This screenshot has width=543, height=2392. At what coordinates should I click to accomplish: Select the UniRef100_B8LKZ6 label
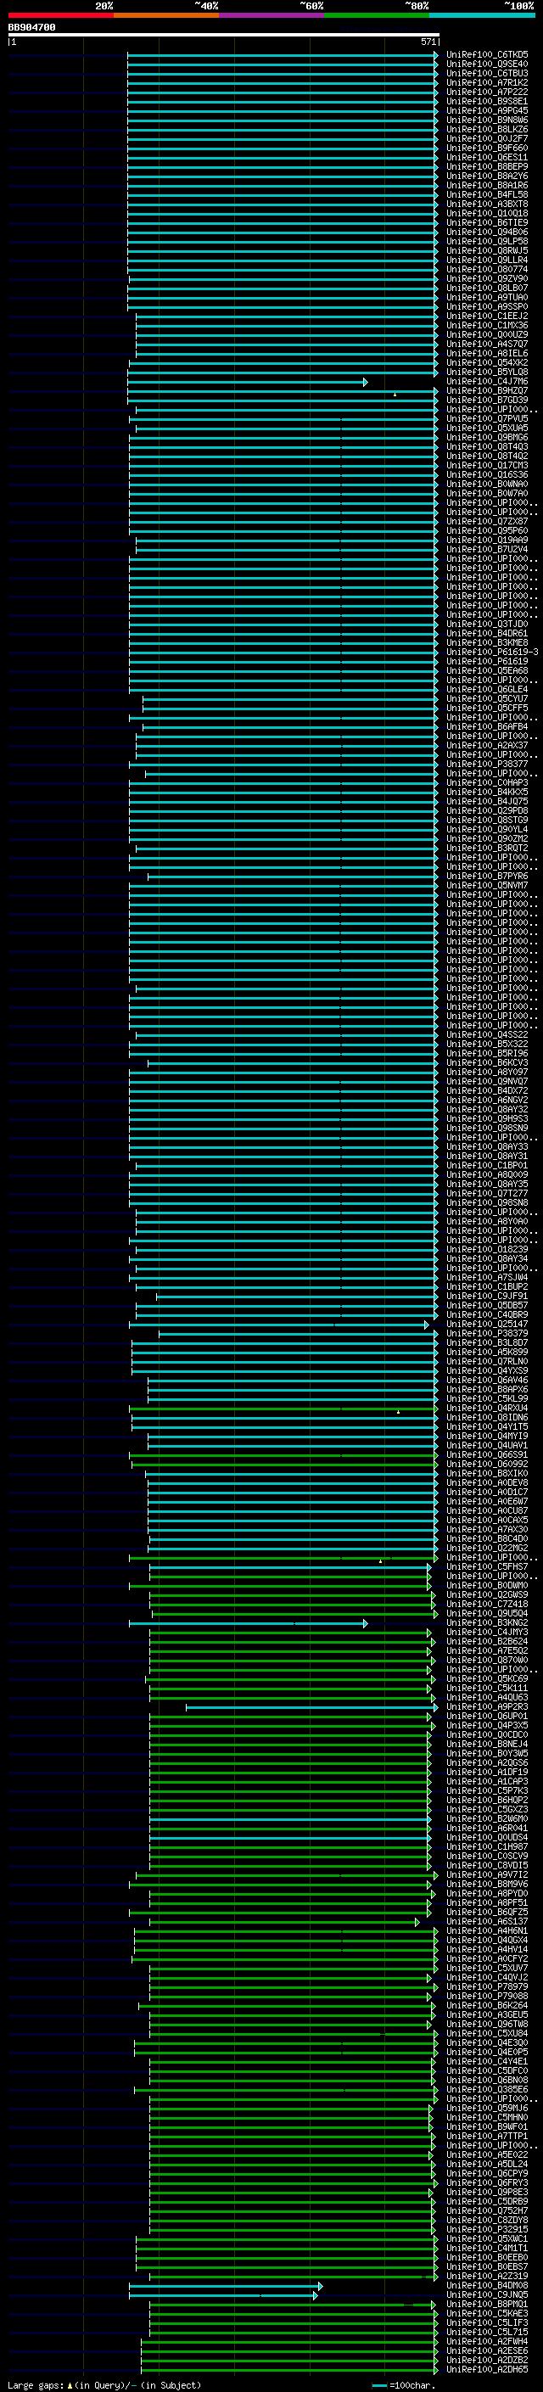coord(487,129)
